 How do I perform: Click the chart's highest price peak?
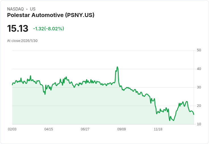pos(117,67)
